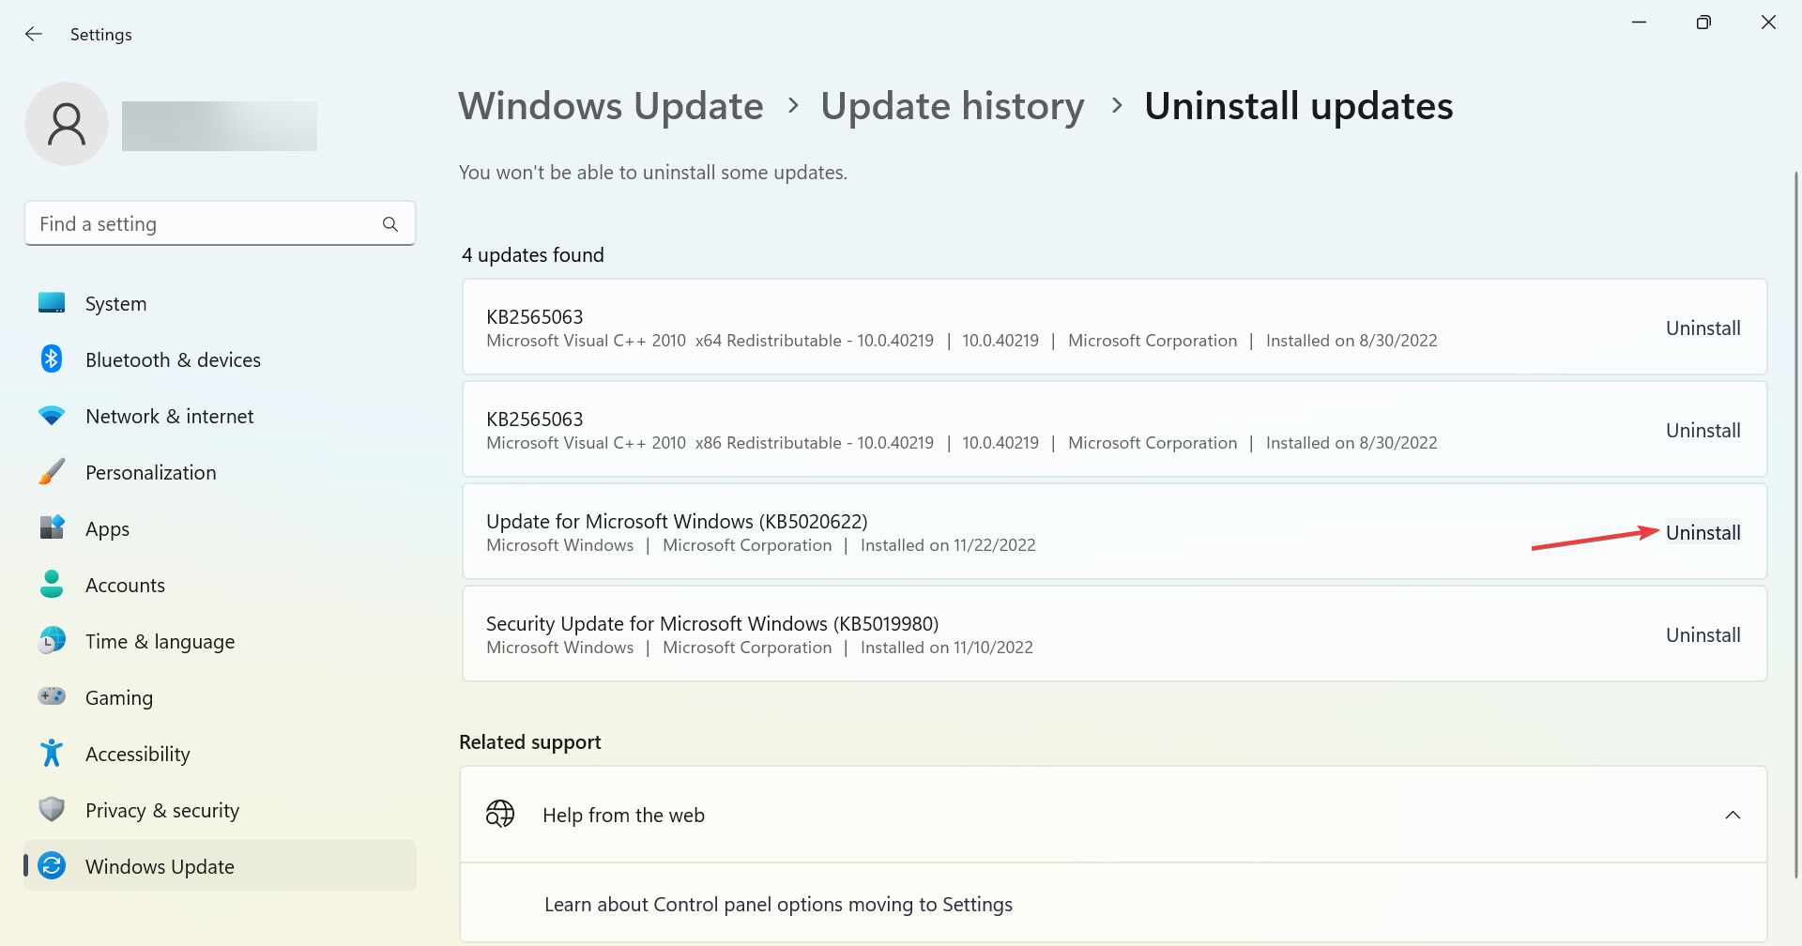
Task: Click 'Related support' heading
Action: 530,741
